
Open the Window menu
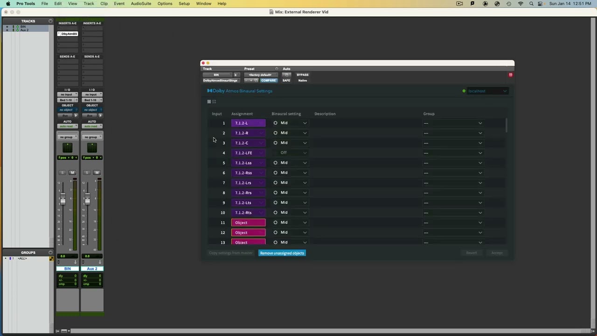(x=203, y=4)
